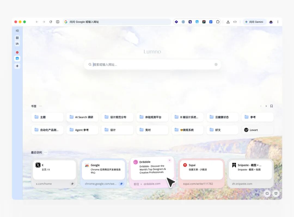Go forward with the right arrow

[x=44, y=22]
